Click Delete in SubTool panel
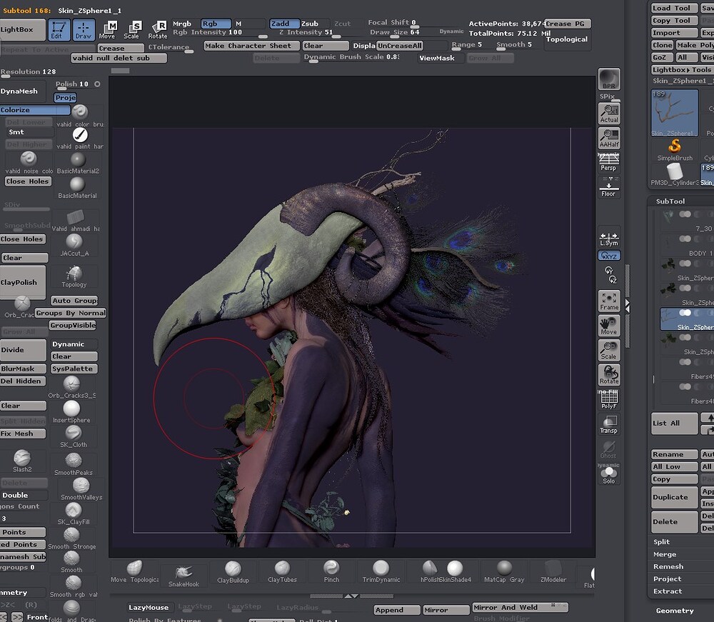Image resolution: width=714 pixels, height=622 pixels. click(x=675, y=521)
